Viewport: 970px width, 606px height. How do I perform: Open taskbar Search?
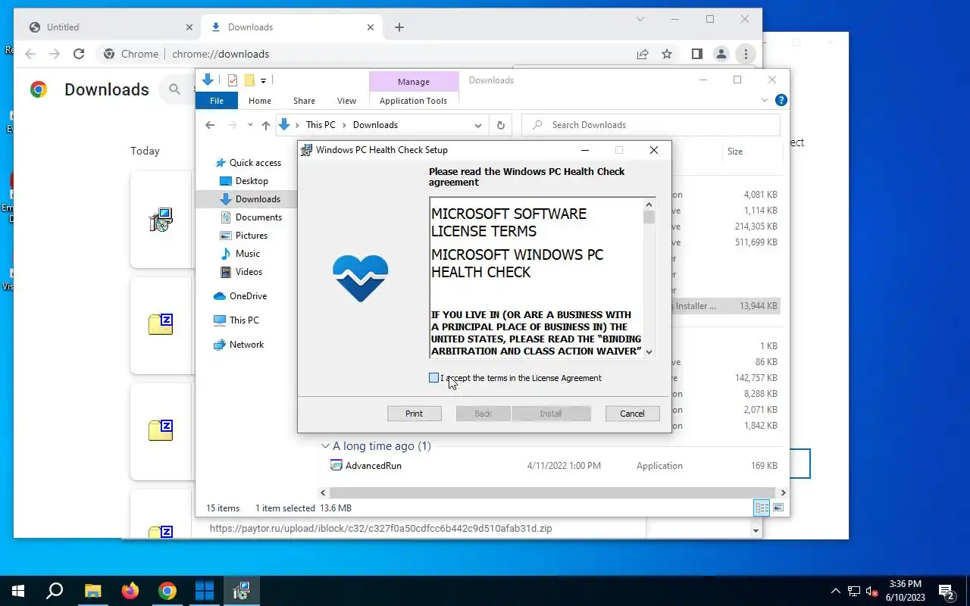[x=55, y=591]
